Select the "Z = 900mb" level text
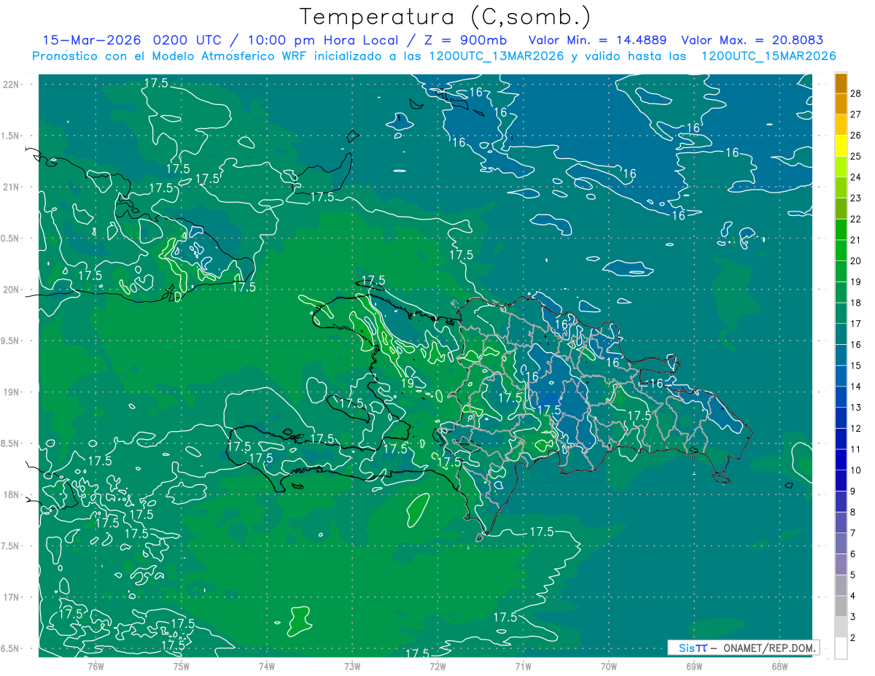Image resolution: width=875 pixels, height=676 pixels. (466, 40)
